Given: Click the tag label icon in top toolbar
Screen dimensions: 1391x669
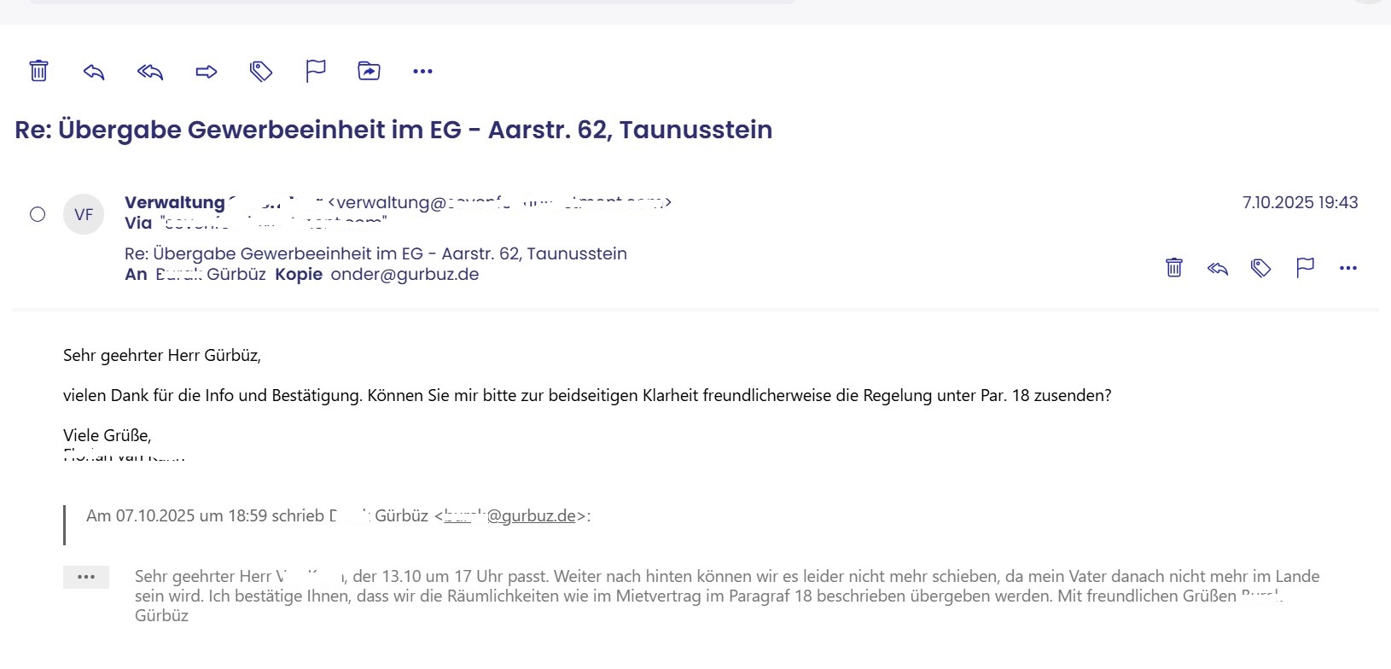Looking at the screenshot, I should tap(260, 72).
